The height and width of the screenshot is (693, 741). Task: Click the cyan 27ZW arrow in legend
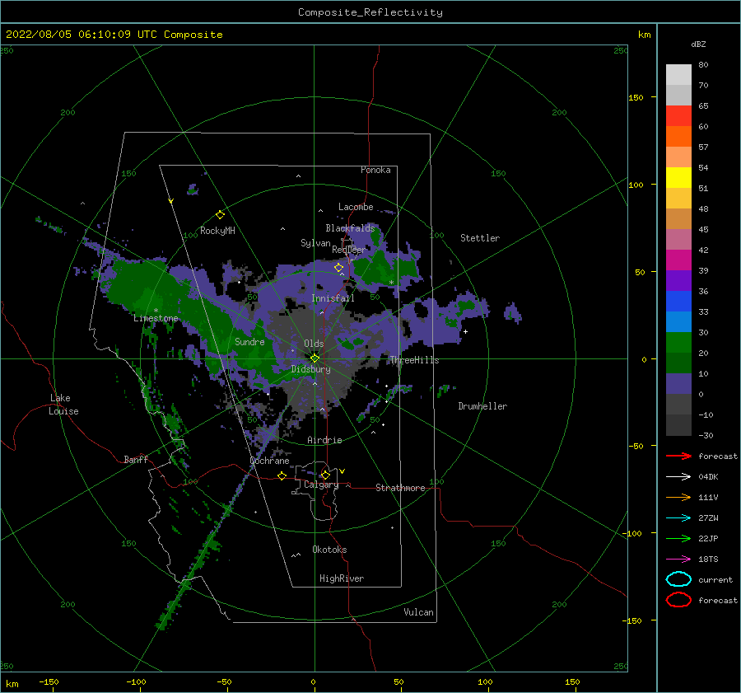tap(678, 518)
